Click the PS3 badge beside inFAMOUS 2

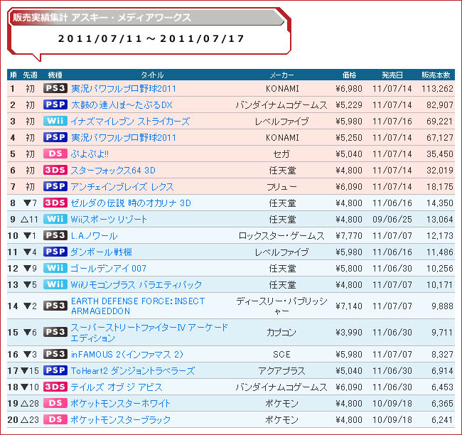pyautogui.click(x=55, y=354)
